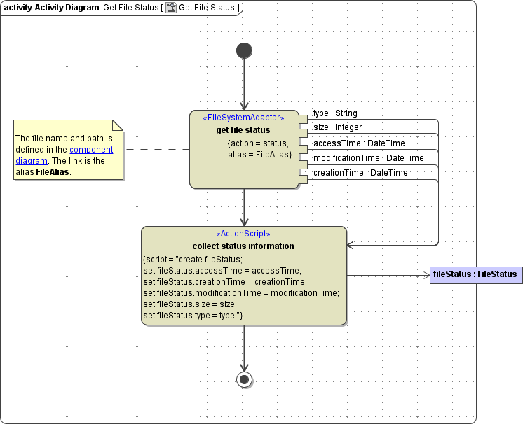Select the accessTime : DateTime output pin
This screenshot has height=424, width=523.
click(x=304, y=148)
